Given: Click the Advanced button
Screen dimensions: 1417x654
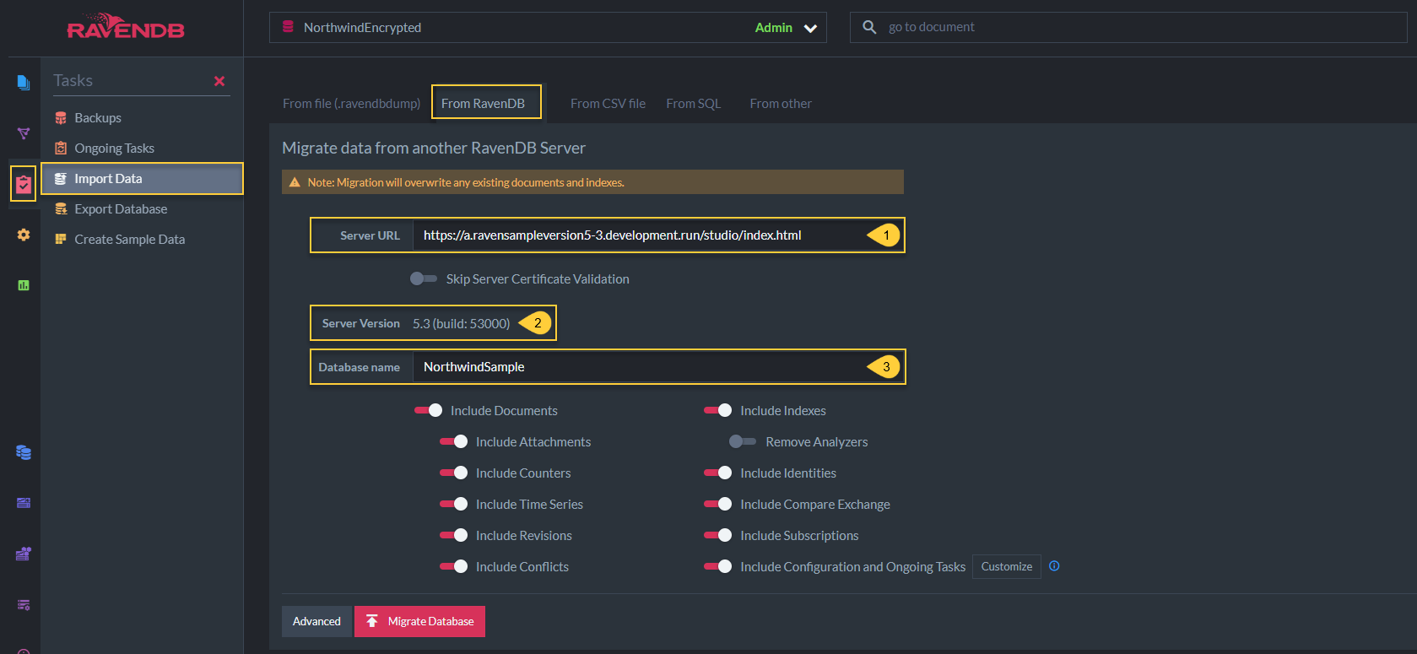Looking at the screenshot, I should (316, 621).
